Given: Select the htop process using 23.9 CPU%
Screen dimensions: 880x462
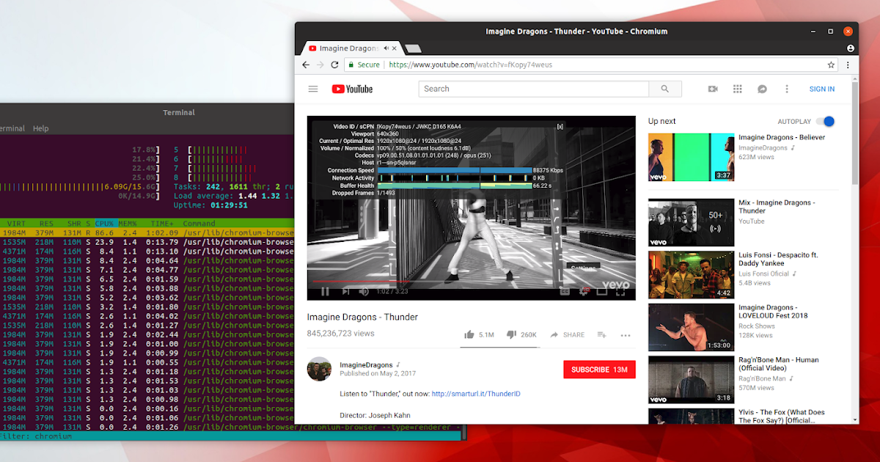Looking at the screenshot, I should [147, 242].
